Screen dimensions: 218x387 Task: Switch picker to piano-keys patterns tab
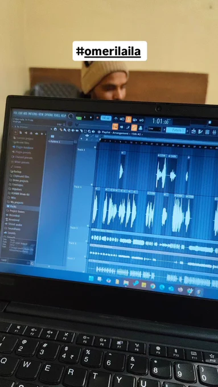tap(52, 136)
